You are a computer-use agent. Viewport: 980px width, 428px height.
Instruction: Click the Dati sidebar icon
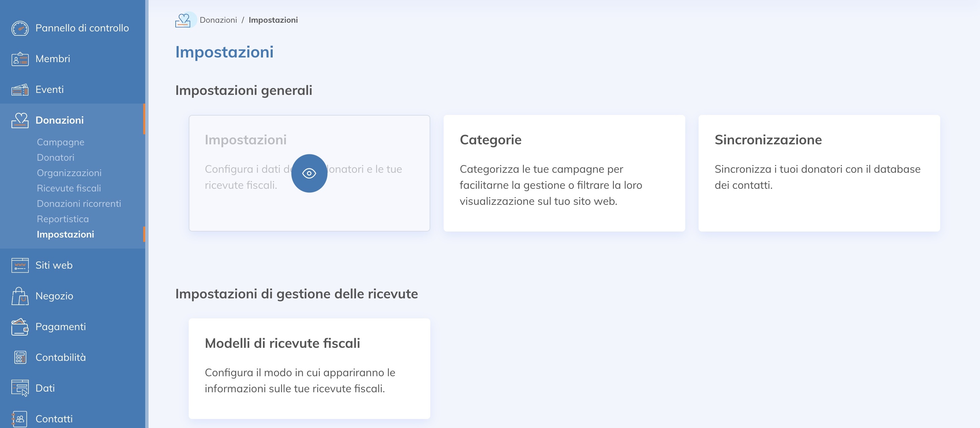coord(20,388)
